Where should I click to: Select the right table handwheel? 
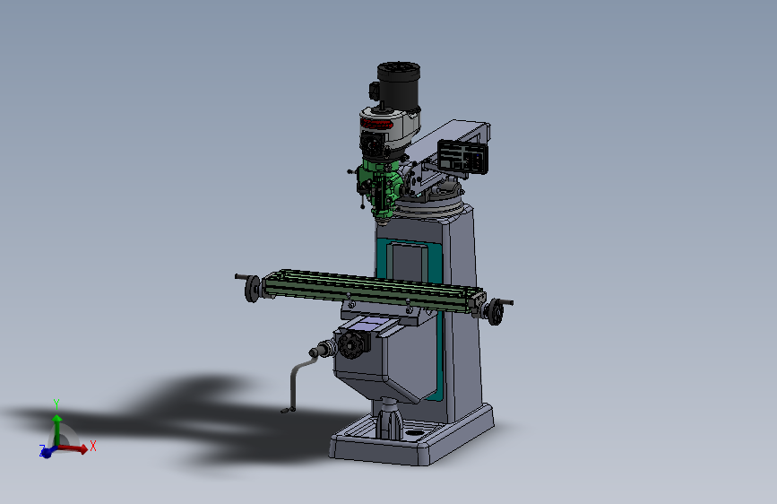click(495, 311)
